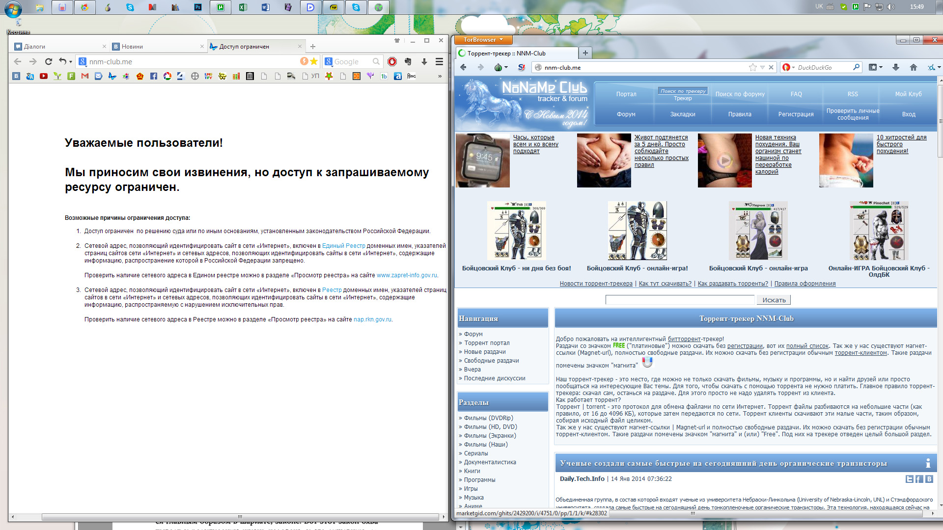Image resolution: width=943 pixels, height=530 pixels.
Task: Open Поиск по форуму in header
Action: [740, 94]
